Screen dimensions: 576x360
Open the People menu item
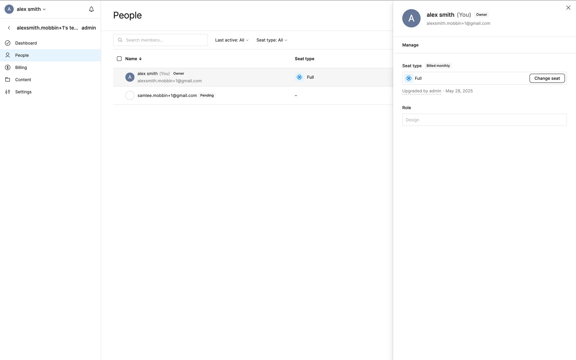[22, 55]
